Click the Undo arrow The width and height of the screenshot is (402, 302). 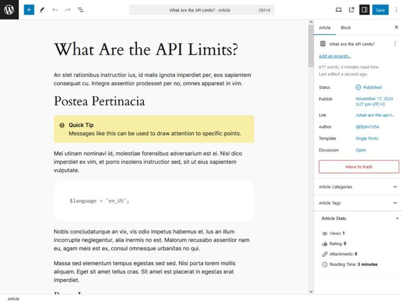point(55,10)
